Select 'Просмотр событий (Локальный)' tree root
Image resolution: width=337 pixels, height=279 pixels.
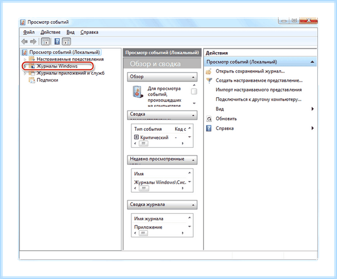pos(65,52)
